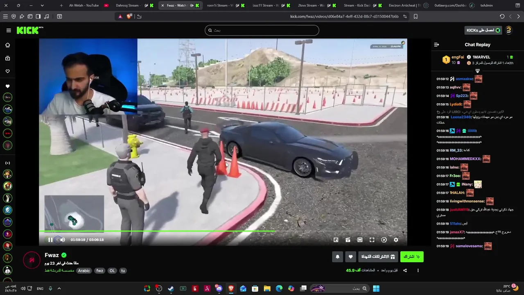Open the Get KICKs button
Image resolution: width=524 pixels, height=295 pixels.
tap(483, 30)
